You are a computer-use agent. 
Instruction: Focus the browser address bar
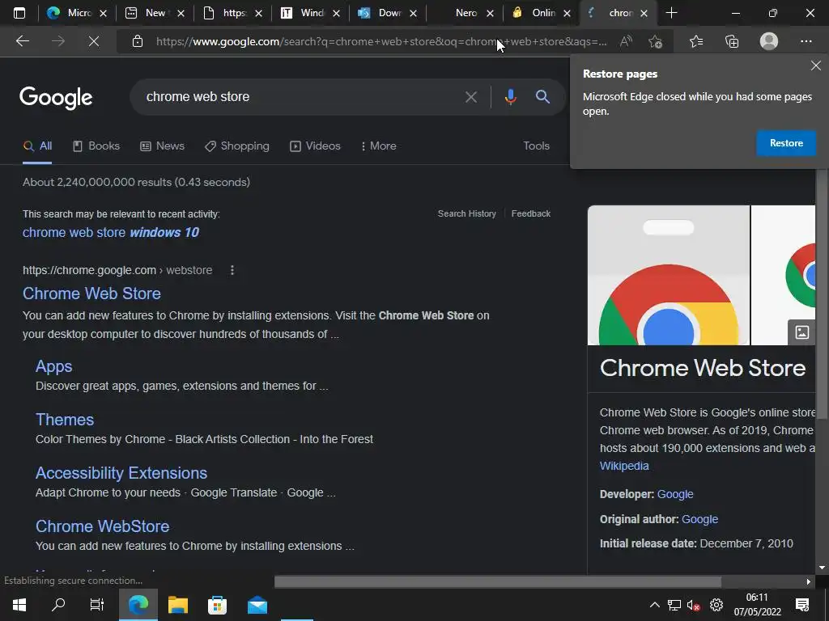380,41
